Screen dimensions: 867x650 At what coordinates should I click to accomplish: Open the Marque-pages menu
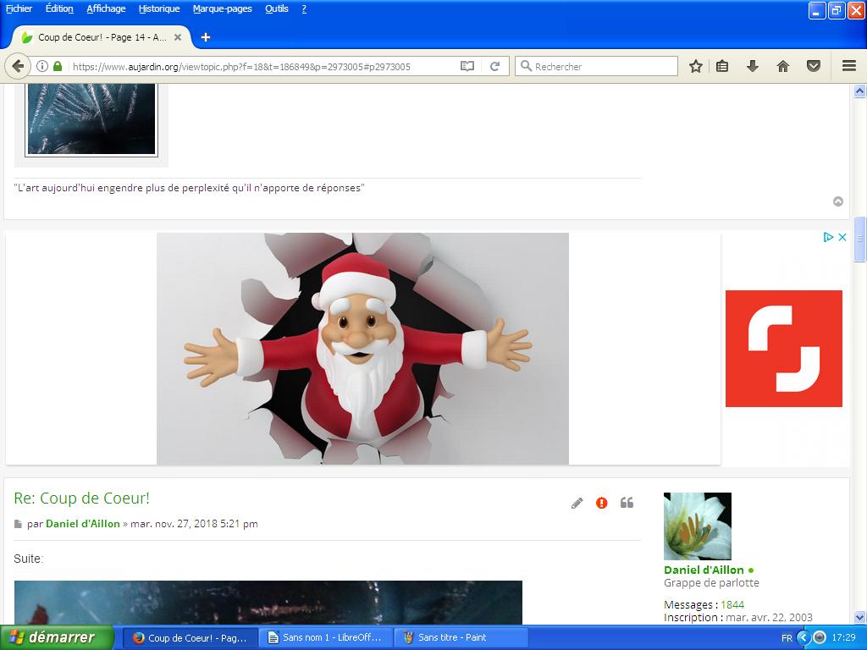[x=222, y=8]
